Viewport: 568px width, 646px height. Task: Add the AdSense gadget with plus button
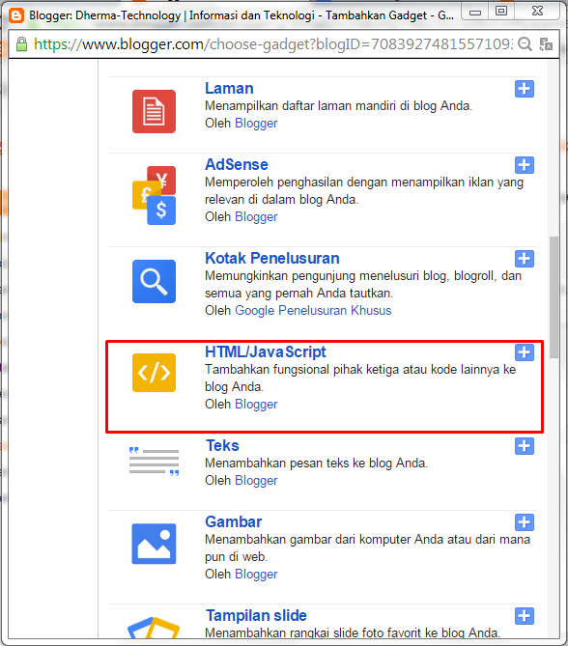tap(525, 165)
